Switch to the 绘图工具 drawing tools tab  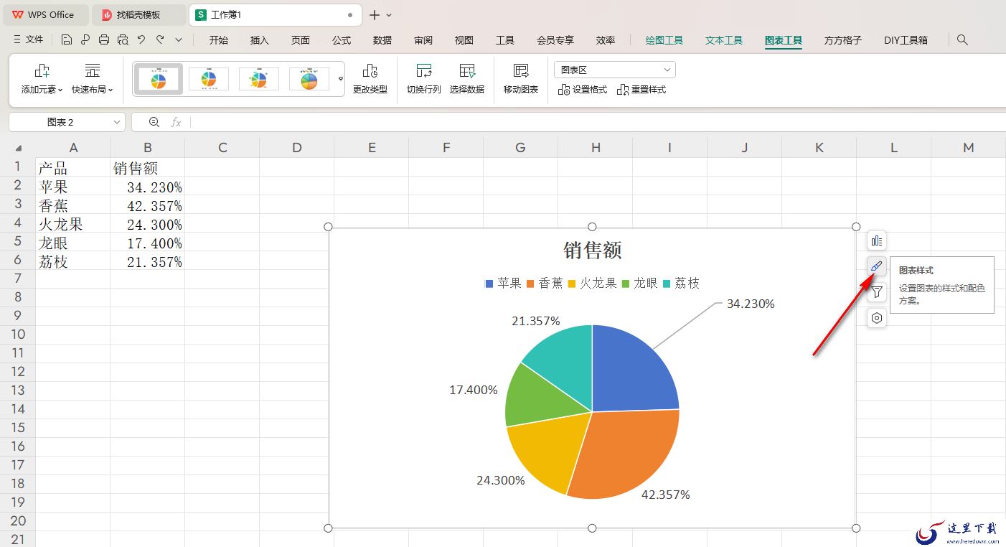(664, 40)
